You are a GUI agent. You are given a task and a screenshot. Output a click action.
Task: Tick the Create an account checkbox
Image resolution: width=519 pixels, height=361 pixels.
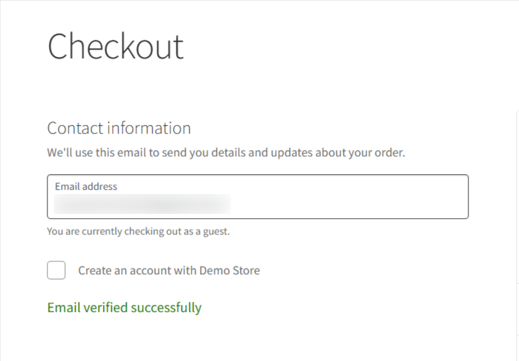coord(56,270)
